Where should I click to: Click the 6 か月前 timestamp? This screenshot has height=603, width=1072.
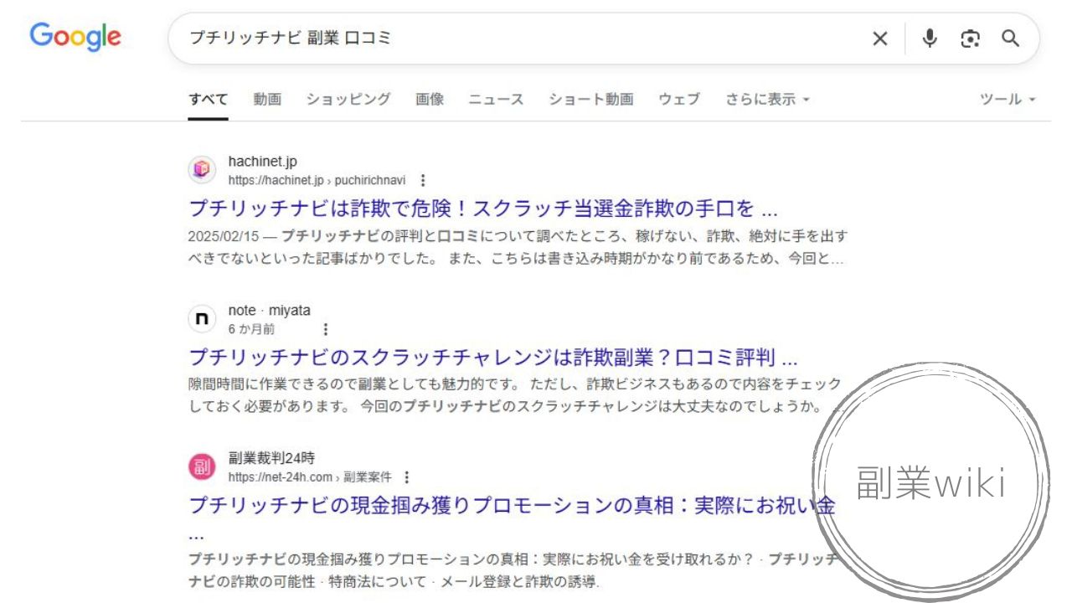click(x=251, y=329)
